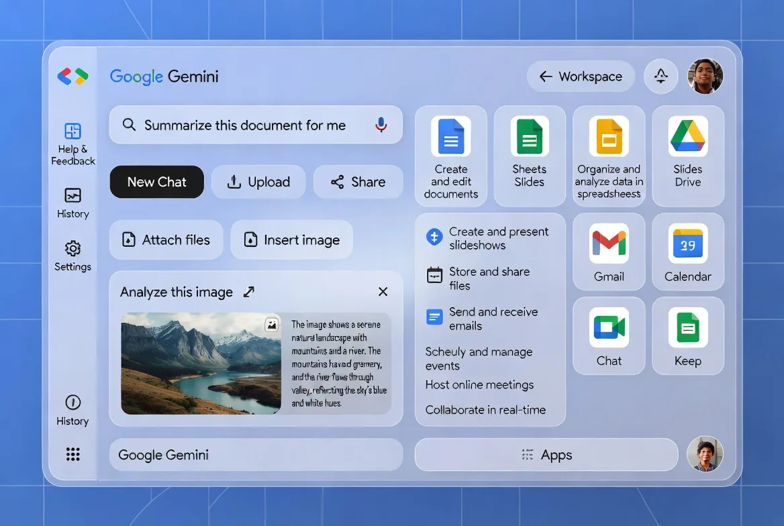The width and height of the screenshot is (784, 526).
Task: Launch Keep app tile
Action: 688,336
